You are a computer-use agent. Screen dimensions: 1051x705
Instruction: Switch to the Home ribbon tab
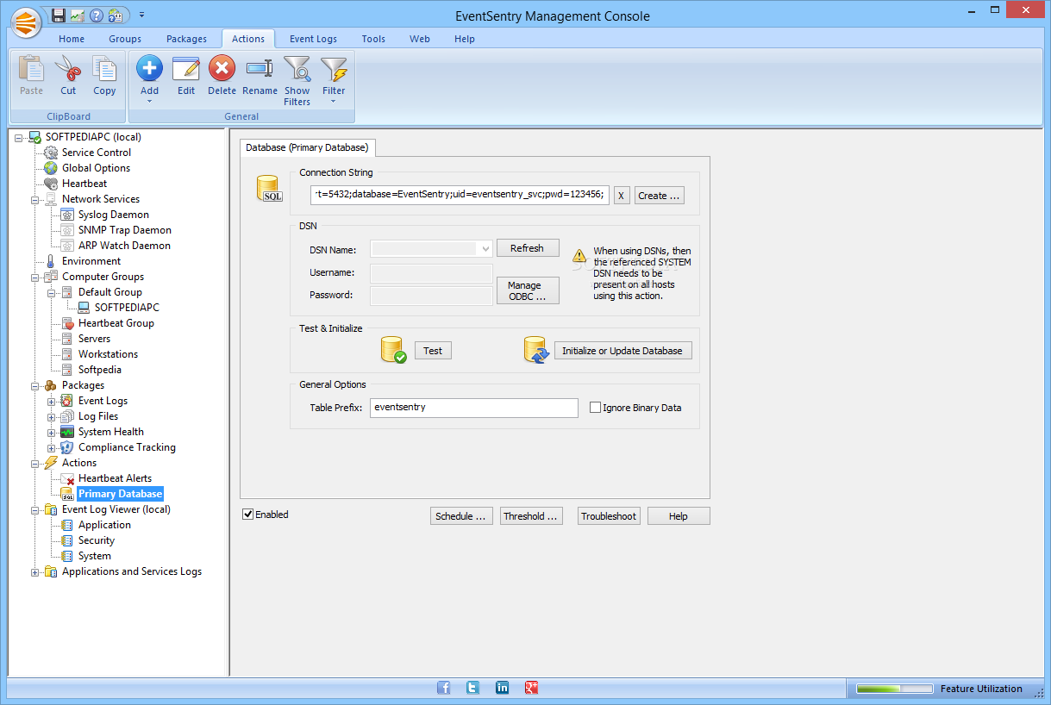point(72,39)
